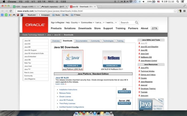Open the Installation Instructions link

point(68,89)
